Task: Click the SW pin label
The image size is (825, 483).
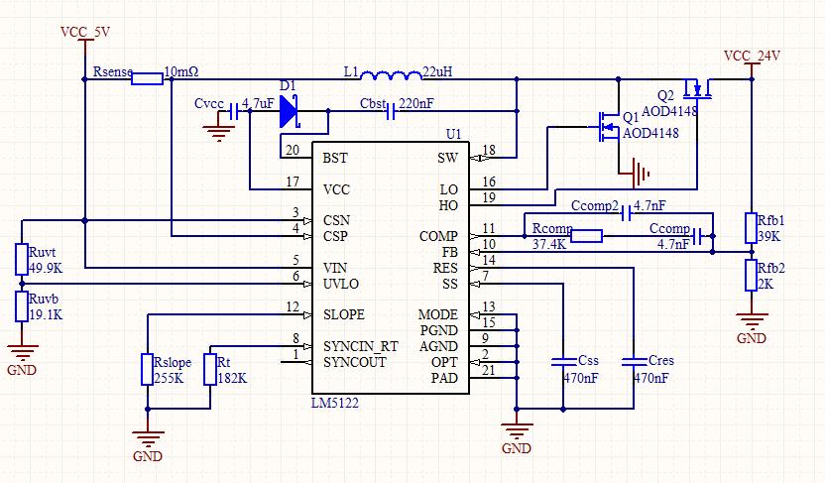Action: tap(448, 158)
